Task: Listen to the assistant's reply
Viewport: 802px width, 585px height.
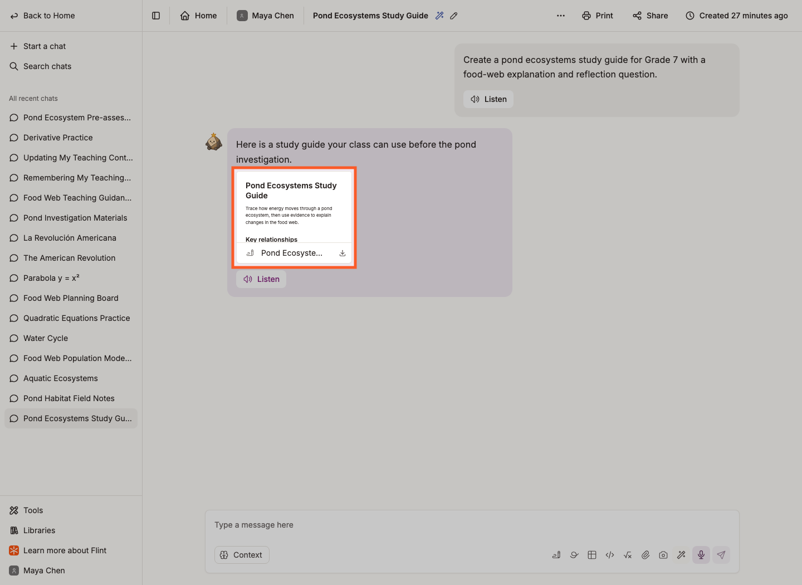Action: [x=261, y=279]
